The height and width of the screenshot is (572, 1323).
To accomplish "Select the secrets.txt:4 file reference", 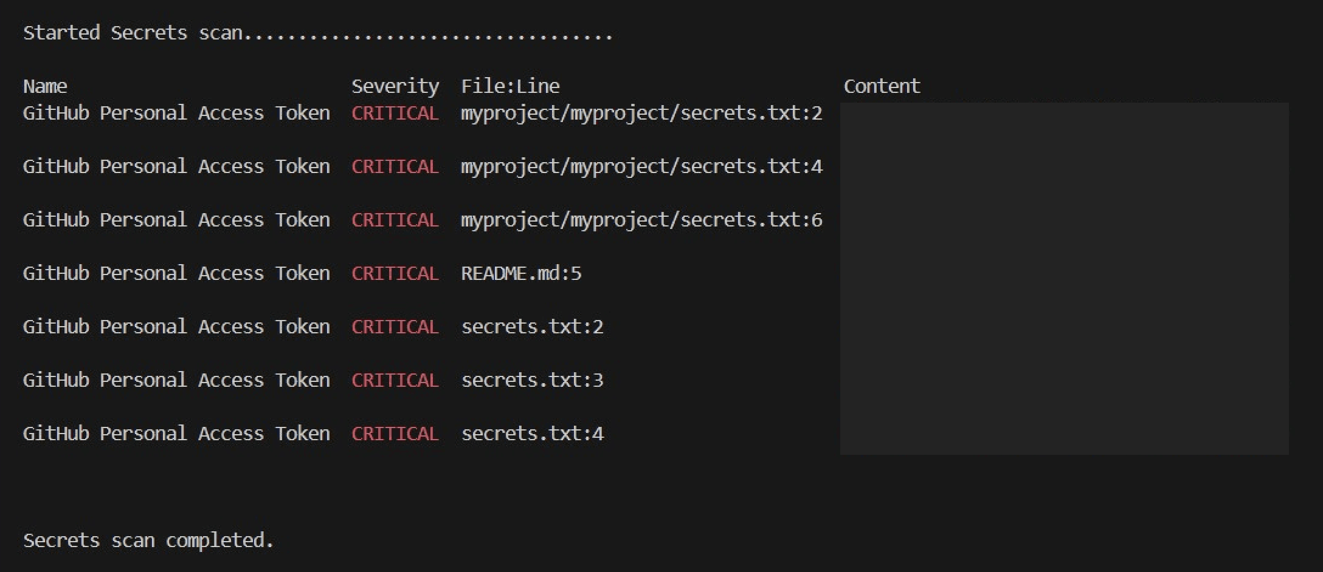I will click(x=532, y=434).
